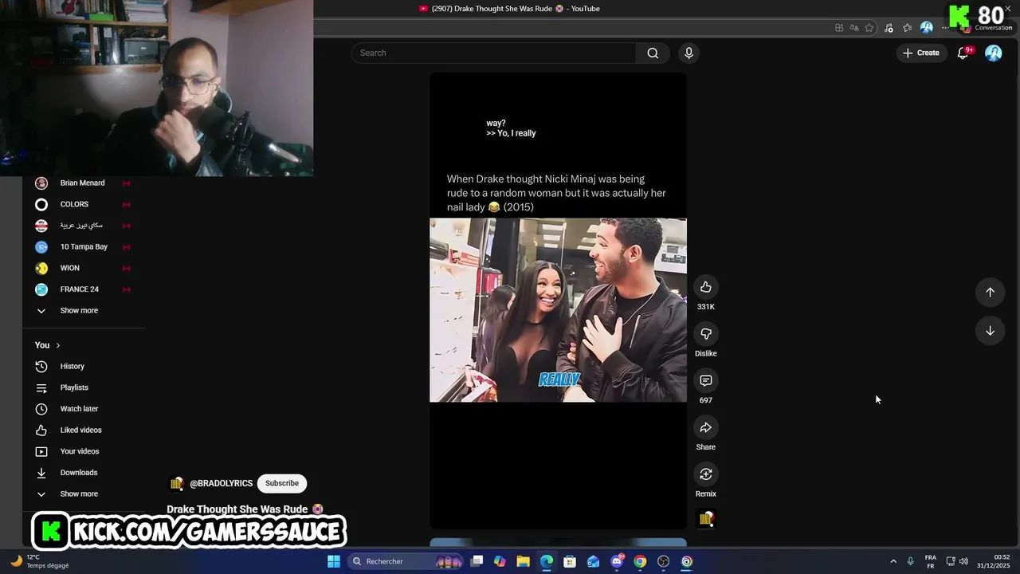
Task: Open weather widget 12°C Temps dégagé
Action: (x=40, y=561)
